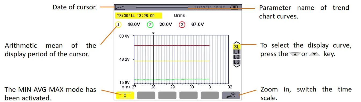361x102 pixels.
Task: Click the yellow phase 1 circle indicator
Action: tap(118, 25)
